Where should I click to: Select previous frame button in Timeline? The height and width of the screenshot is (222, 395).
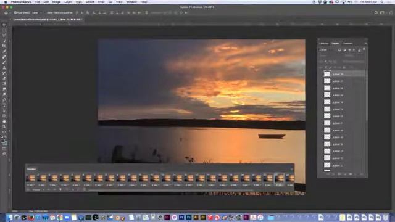[x=54, y=189]
